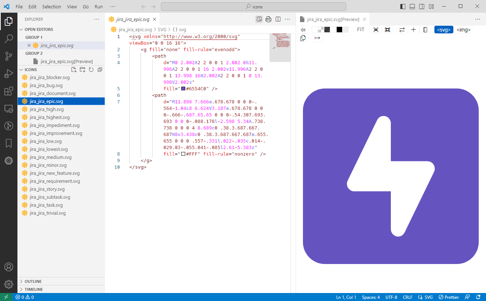This screenshot has width=486, height=301.
Task: Open the Manage gear menu
Action: click(x=9, y=284)
